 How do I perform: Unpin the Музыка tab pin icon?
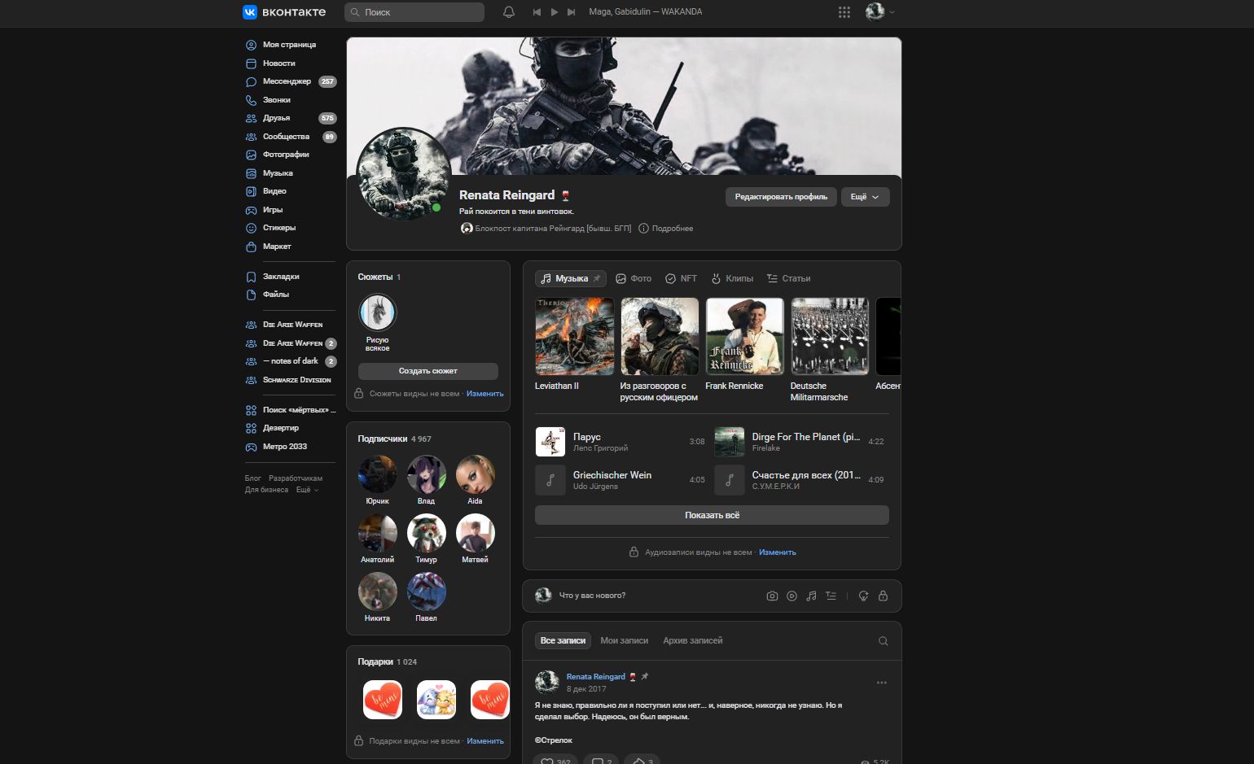click(597, 278)
